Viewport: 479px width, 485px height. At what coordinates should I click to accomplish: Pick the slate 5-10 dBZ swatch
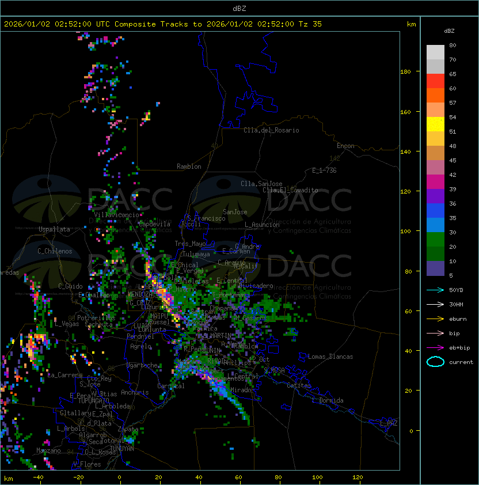coord(435,268)
